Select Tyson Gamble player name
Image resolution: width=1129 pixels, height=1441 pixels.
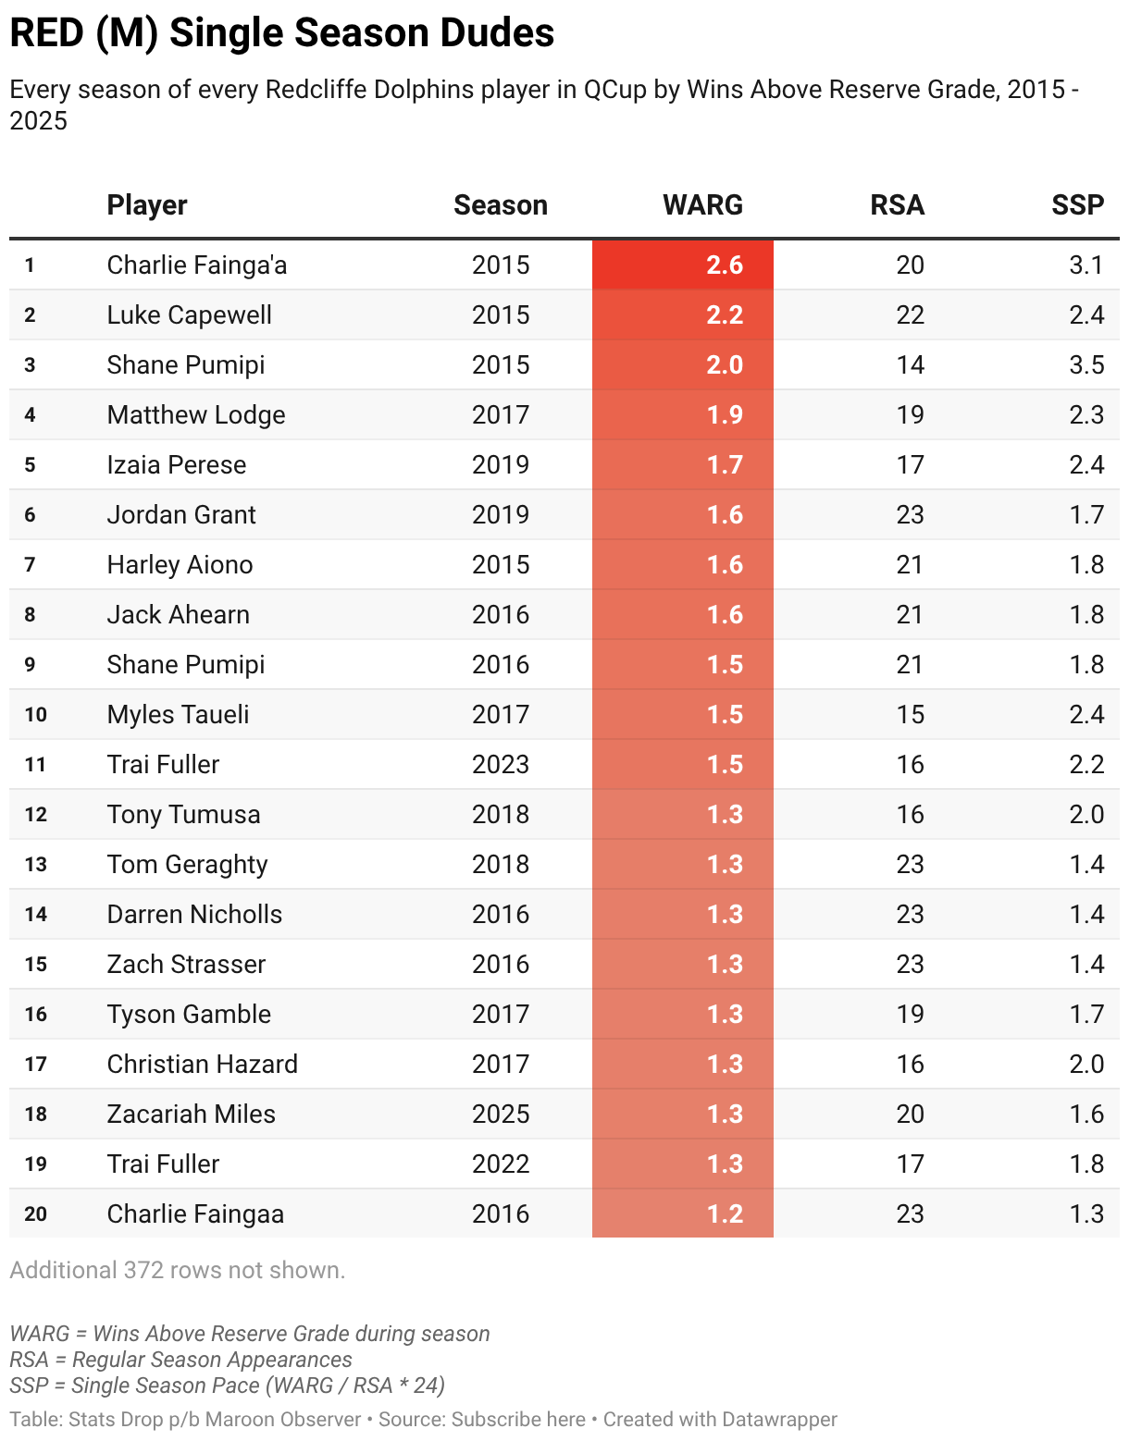point(189,1015)
